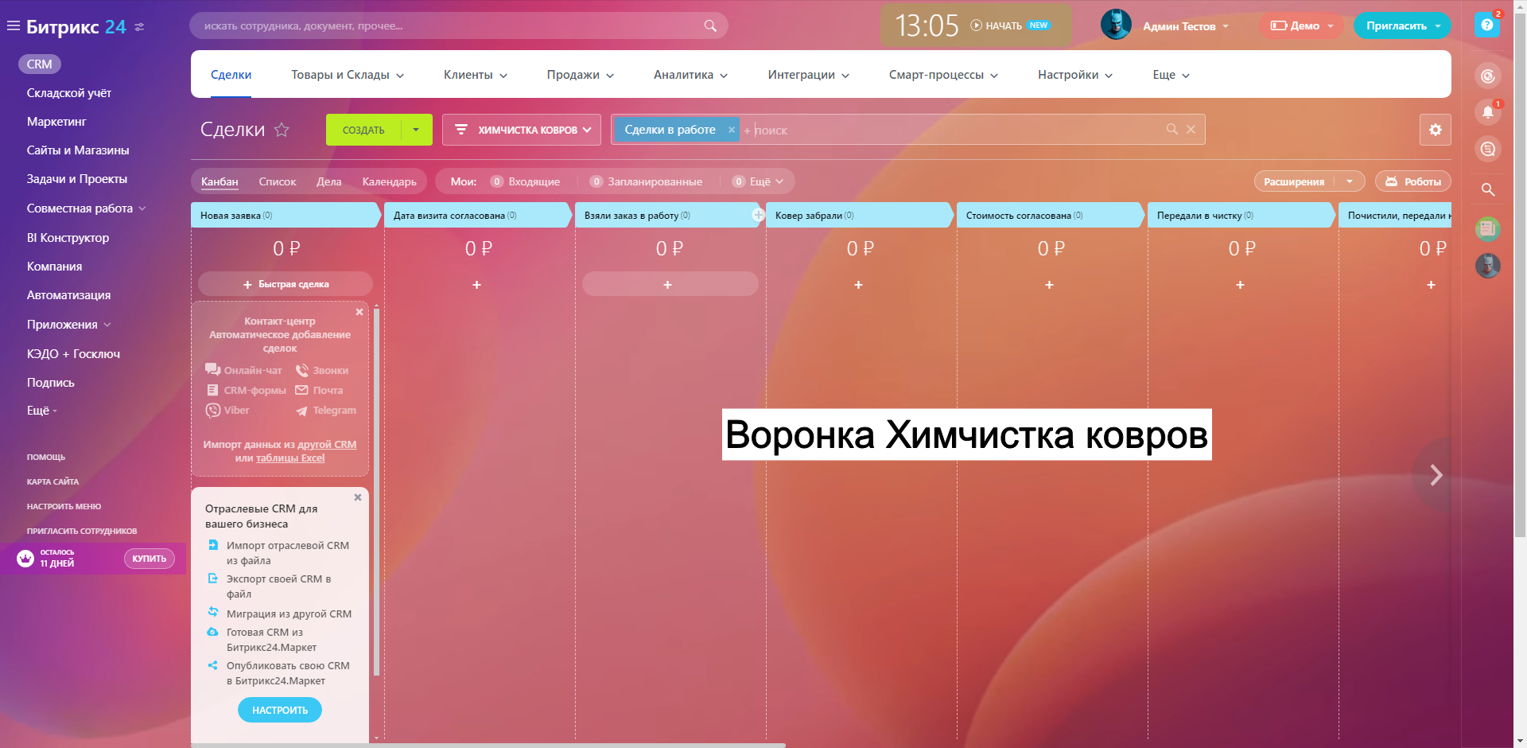Collapse the left menu with hamburger icon

[x=13, y=26]
